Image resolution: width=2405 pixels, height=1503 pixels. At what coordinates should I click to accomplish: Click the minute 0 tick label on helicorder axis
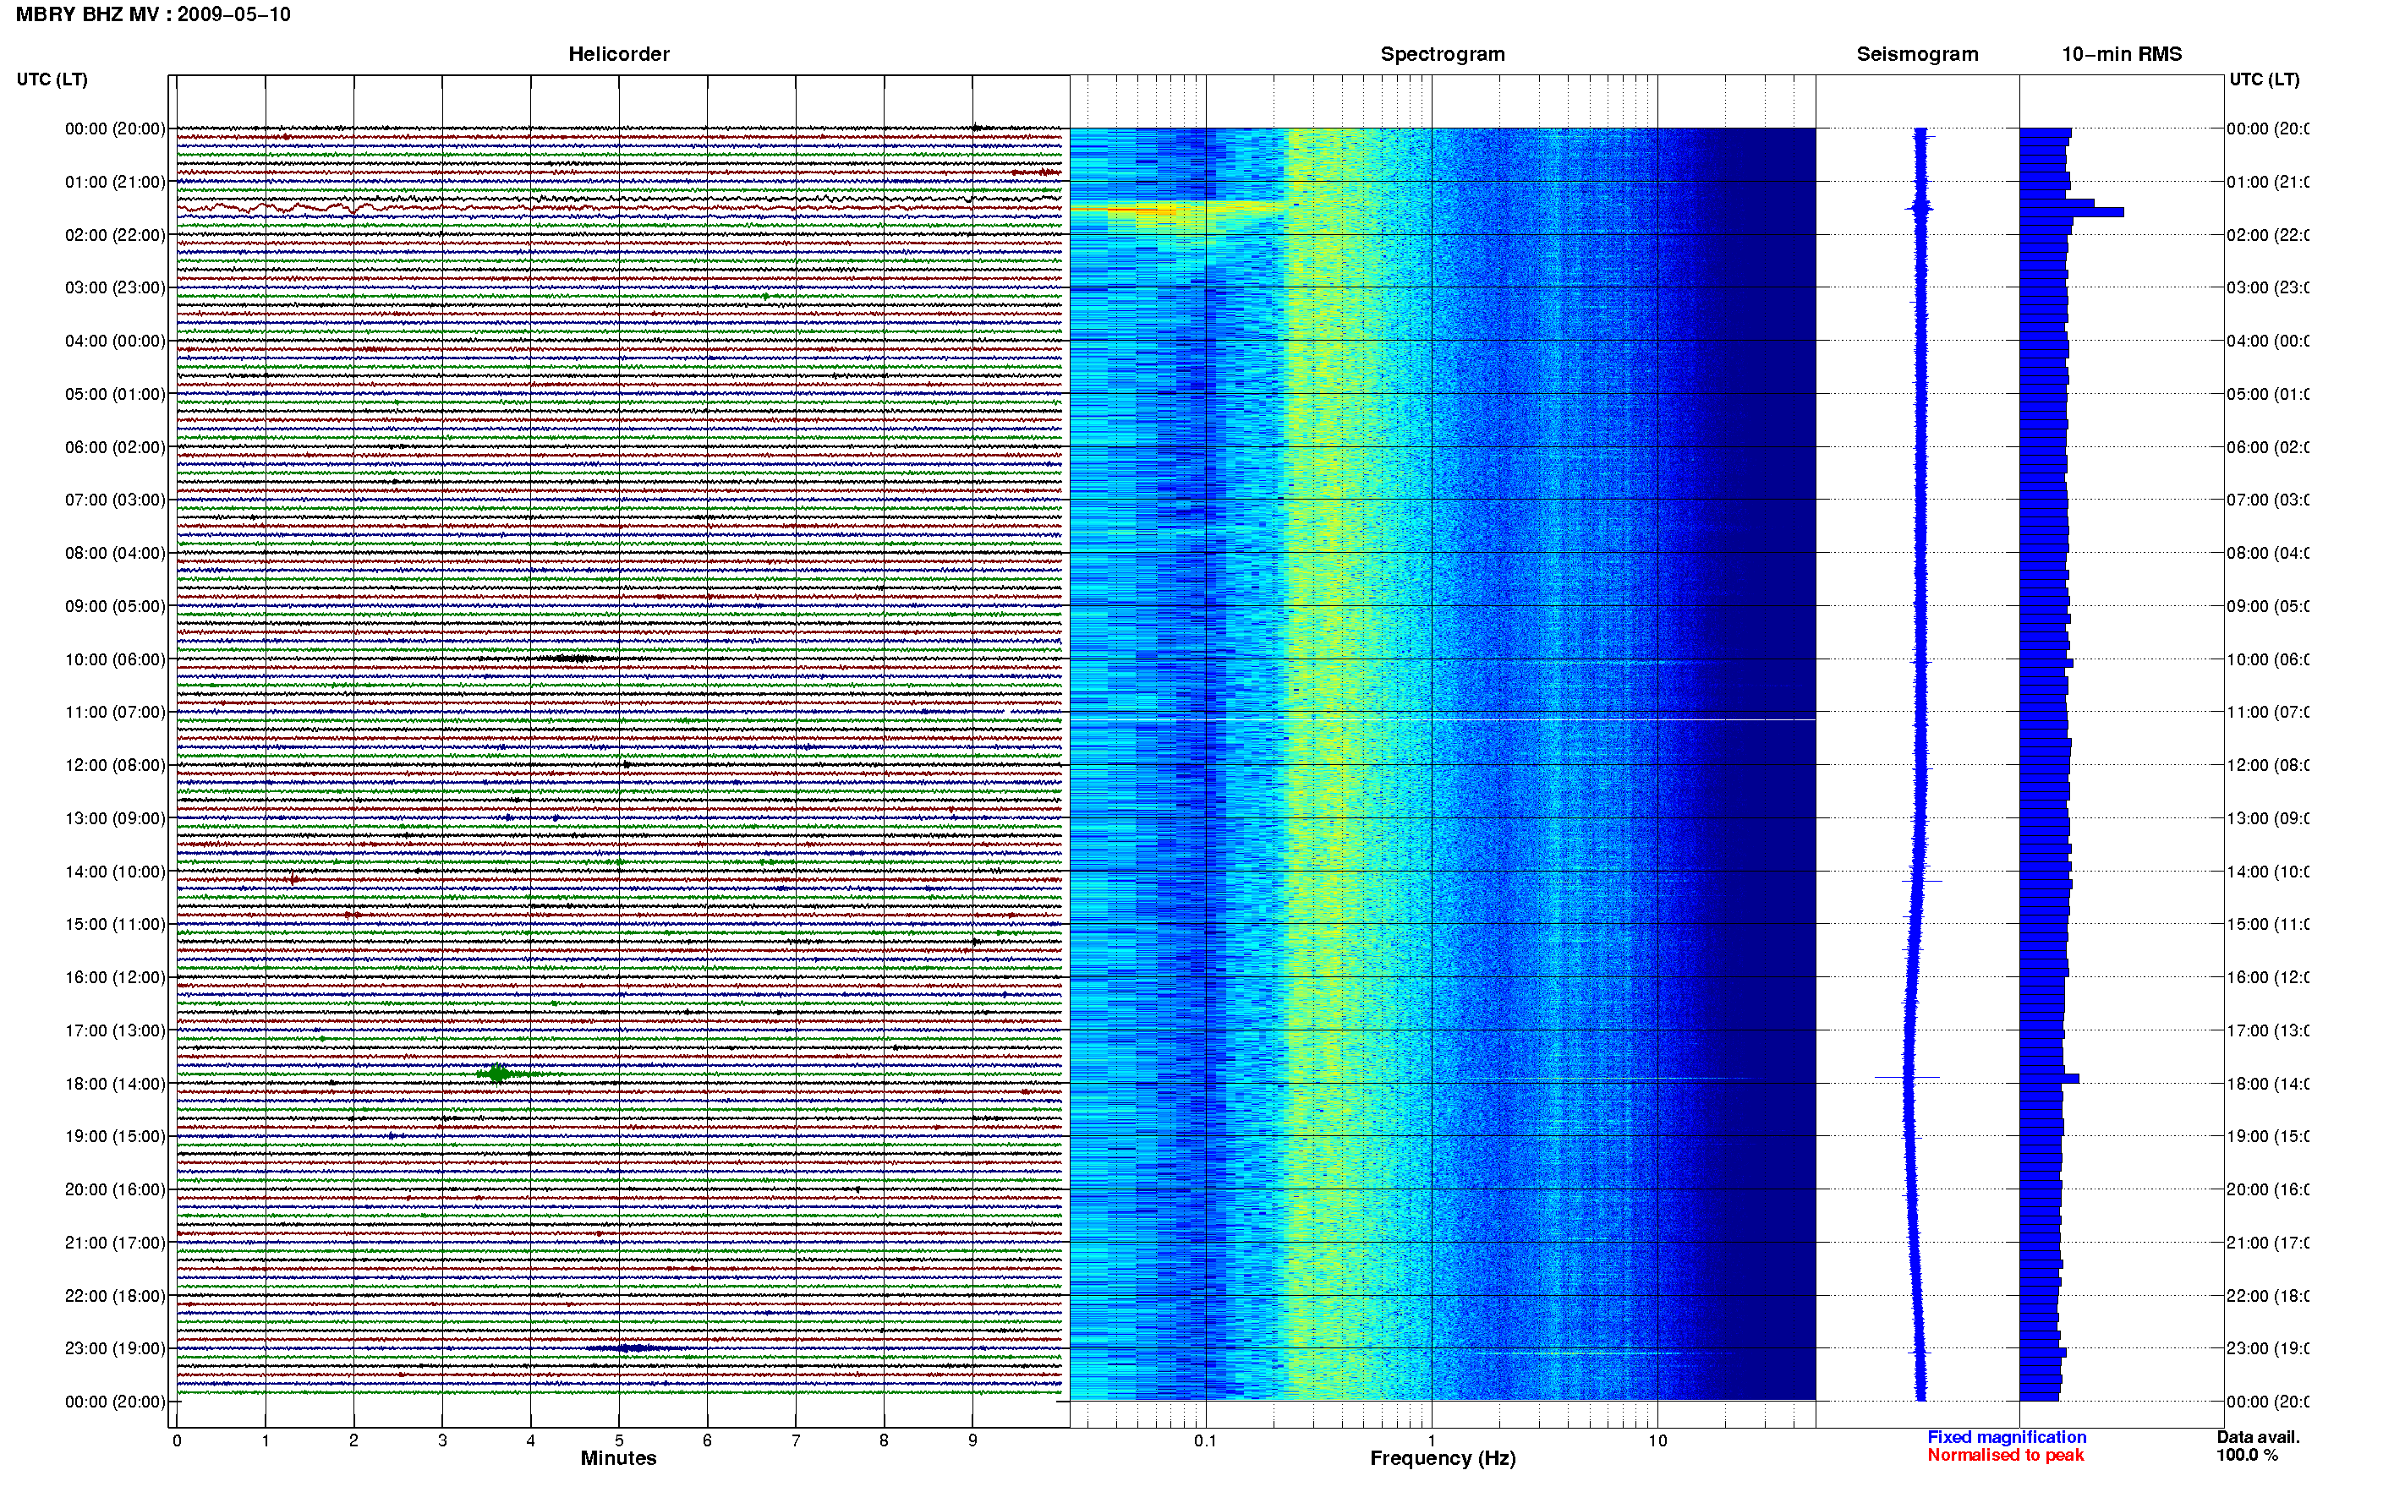[177, 1440]
